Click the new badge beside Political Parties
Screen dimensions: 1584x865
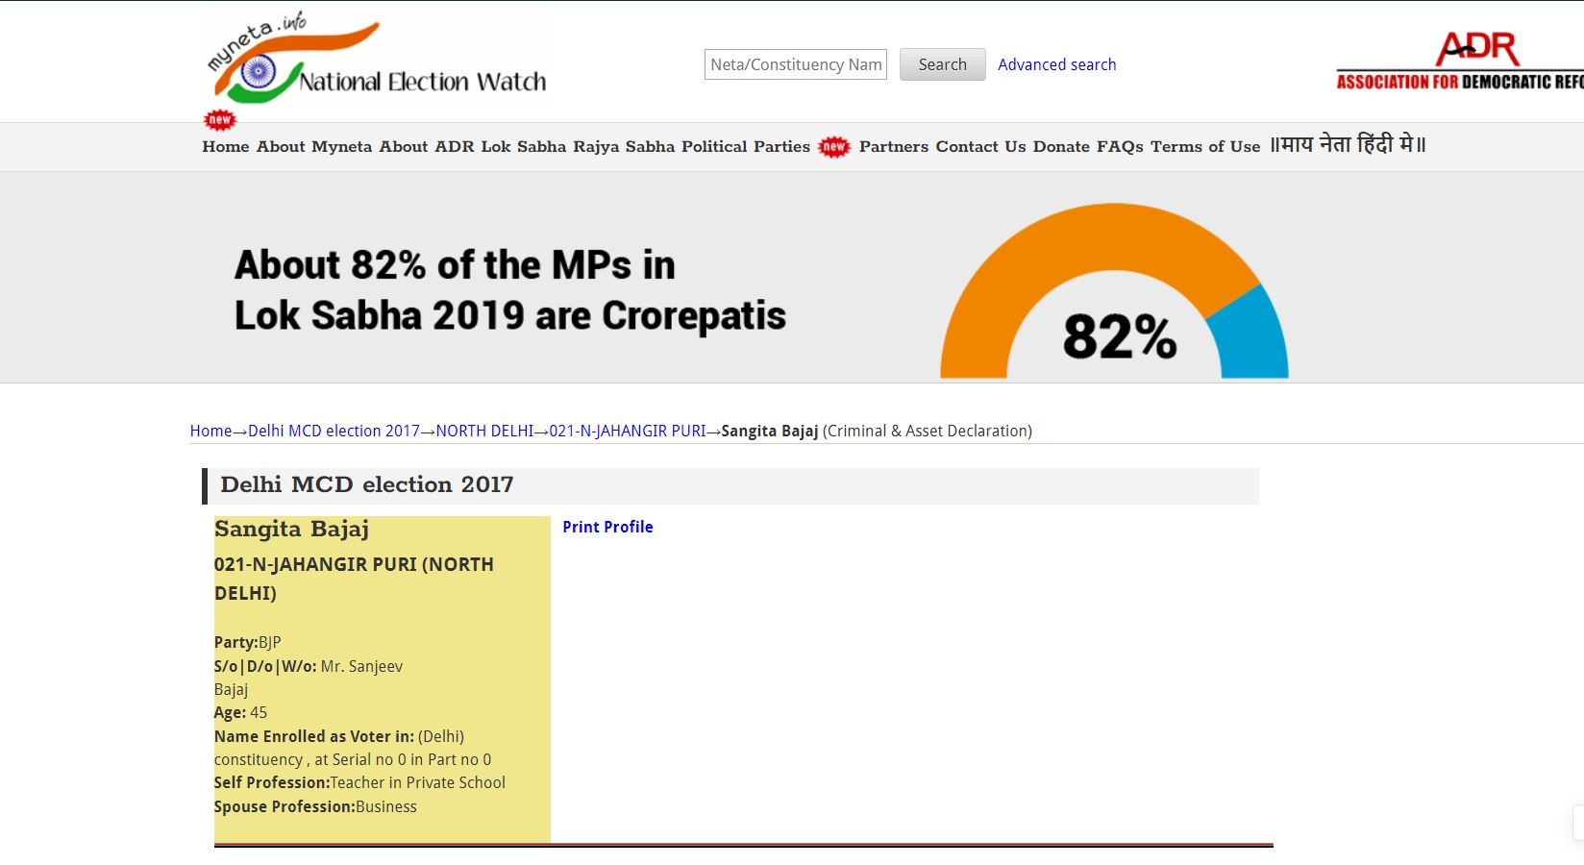[834, 147]
